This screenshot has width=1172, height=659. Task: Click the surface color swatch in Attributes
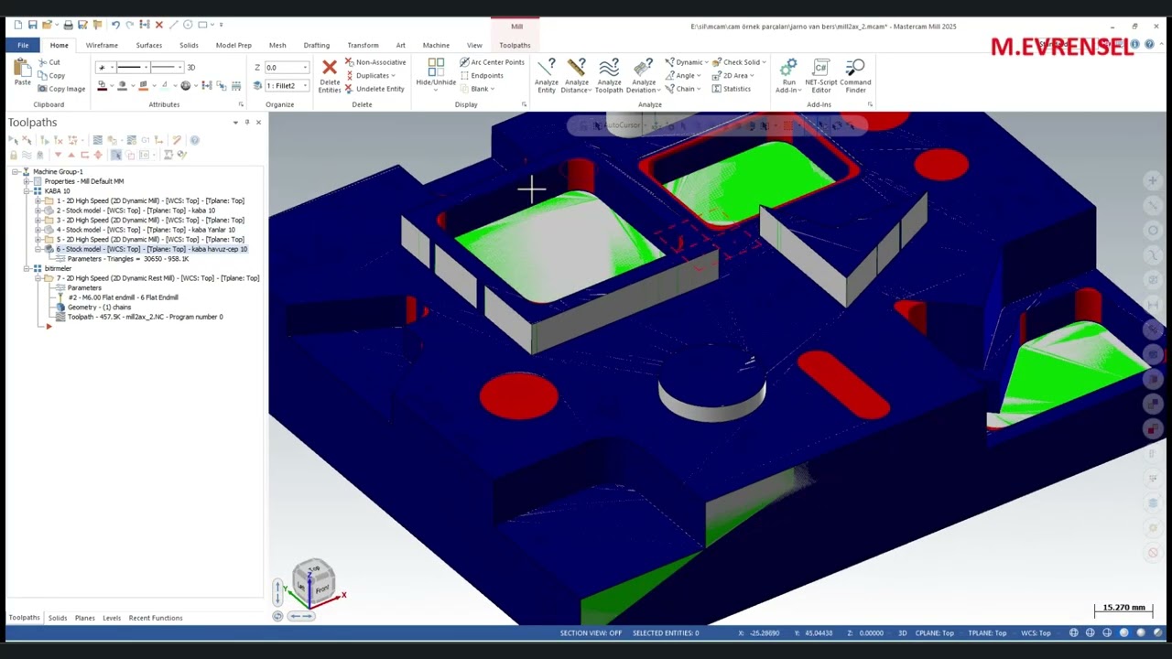(143, 86)
